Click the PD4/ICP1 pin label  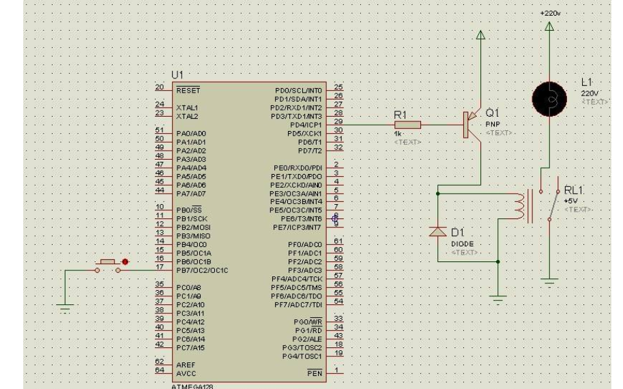(307, 124)
